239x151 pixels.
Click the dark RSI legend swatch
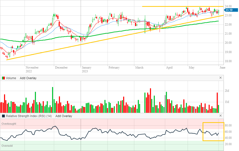3,116
